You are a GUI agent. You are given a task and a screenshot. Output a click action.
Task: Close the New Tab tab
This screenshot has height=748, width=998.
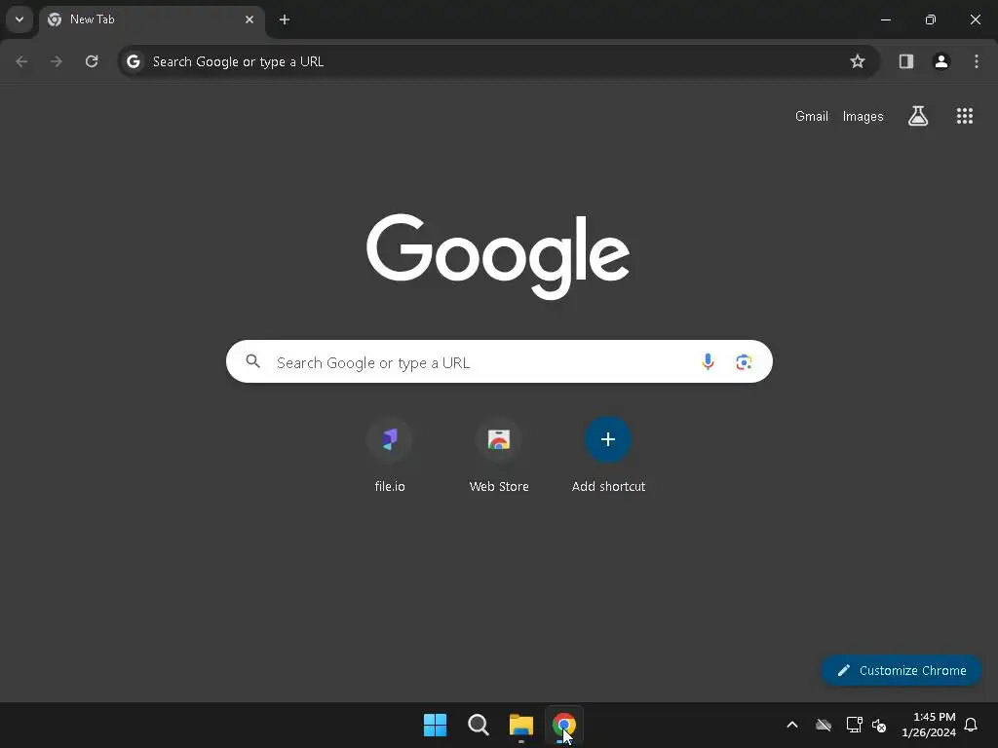click(249, 19)
